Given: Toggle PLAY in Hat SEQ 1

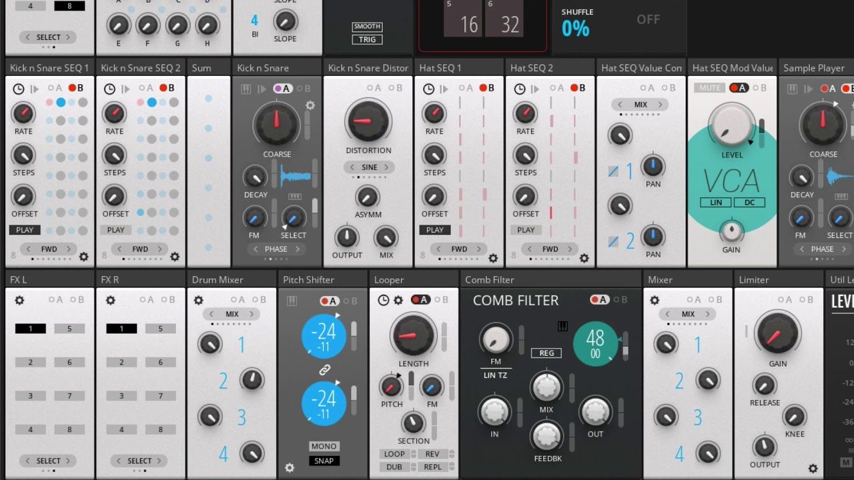Looking at the screenshot, I should (435, 230).
